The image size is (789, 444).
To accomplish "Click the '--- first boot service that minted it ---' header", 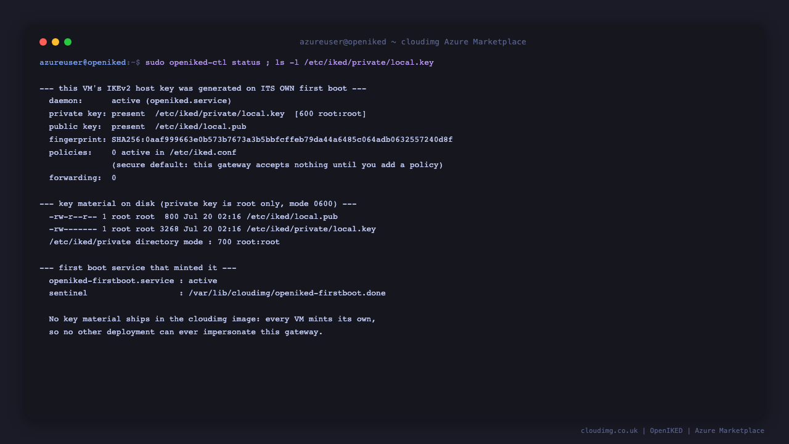I will 138,268.
